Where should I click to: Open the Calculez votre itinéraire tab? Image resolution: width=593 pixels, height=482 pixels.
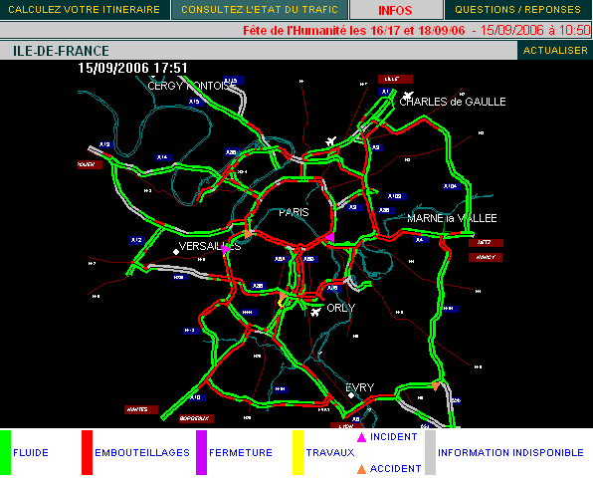pos(85,10)
